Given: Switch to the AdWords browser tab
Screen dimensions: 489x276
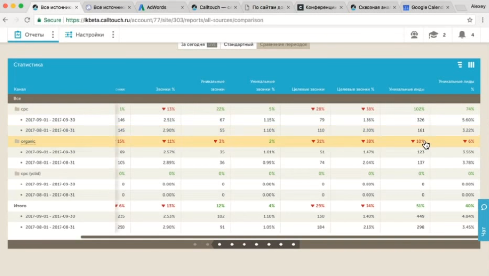Looking at the screenshot, I should pos(156,7).
